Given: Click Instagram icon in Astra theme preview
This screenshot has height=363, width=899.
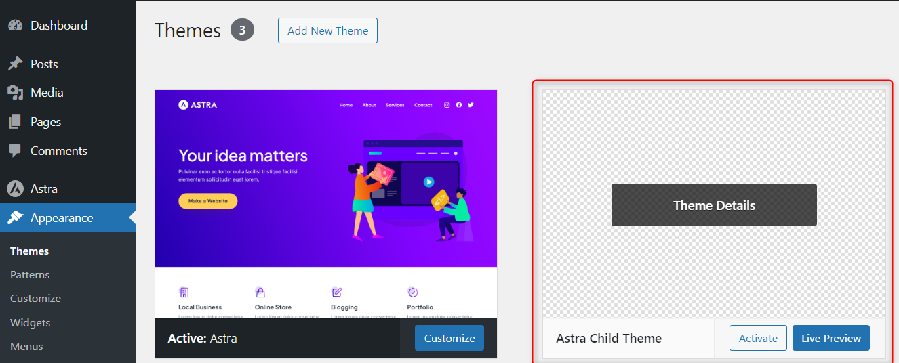Looking at the screenshot, I should 447,105.
